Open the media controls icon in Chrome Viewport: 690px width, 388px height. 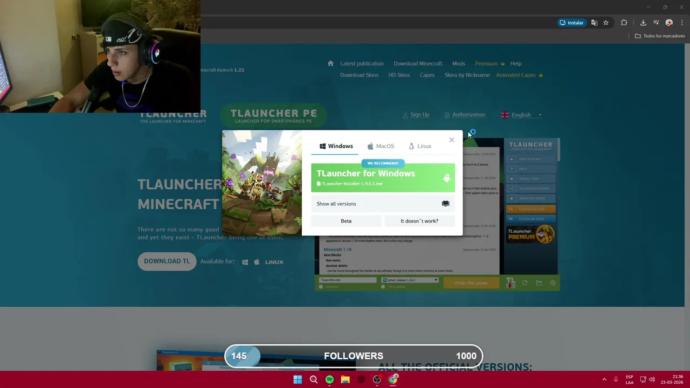point(656,23)
